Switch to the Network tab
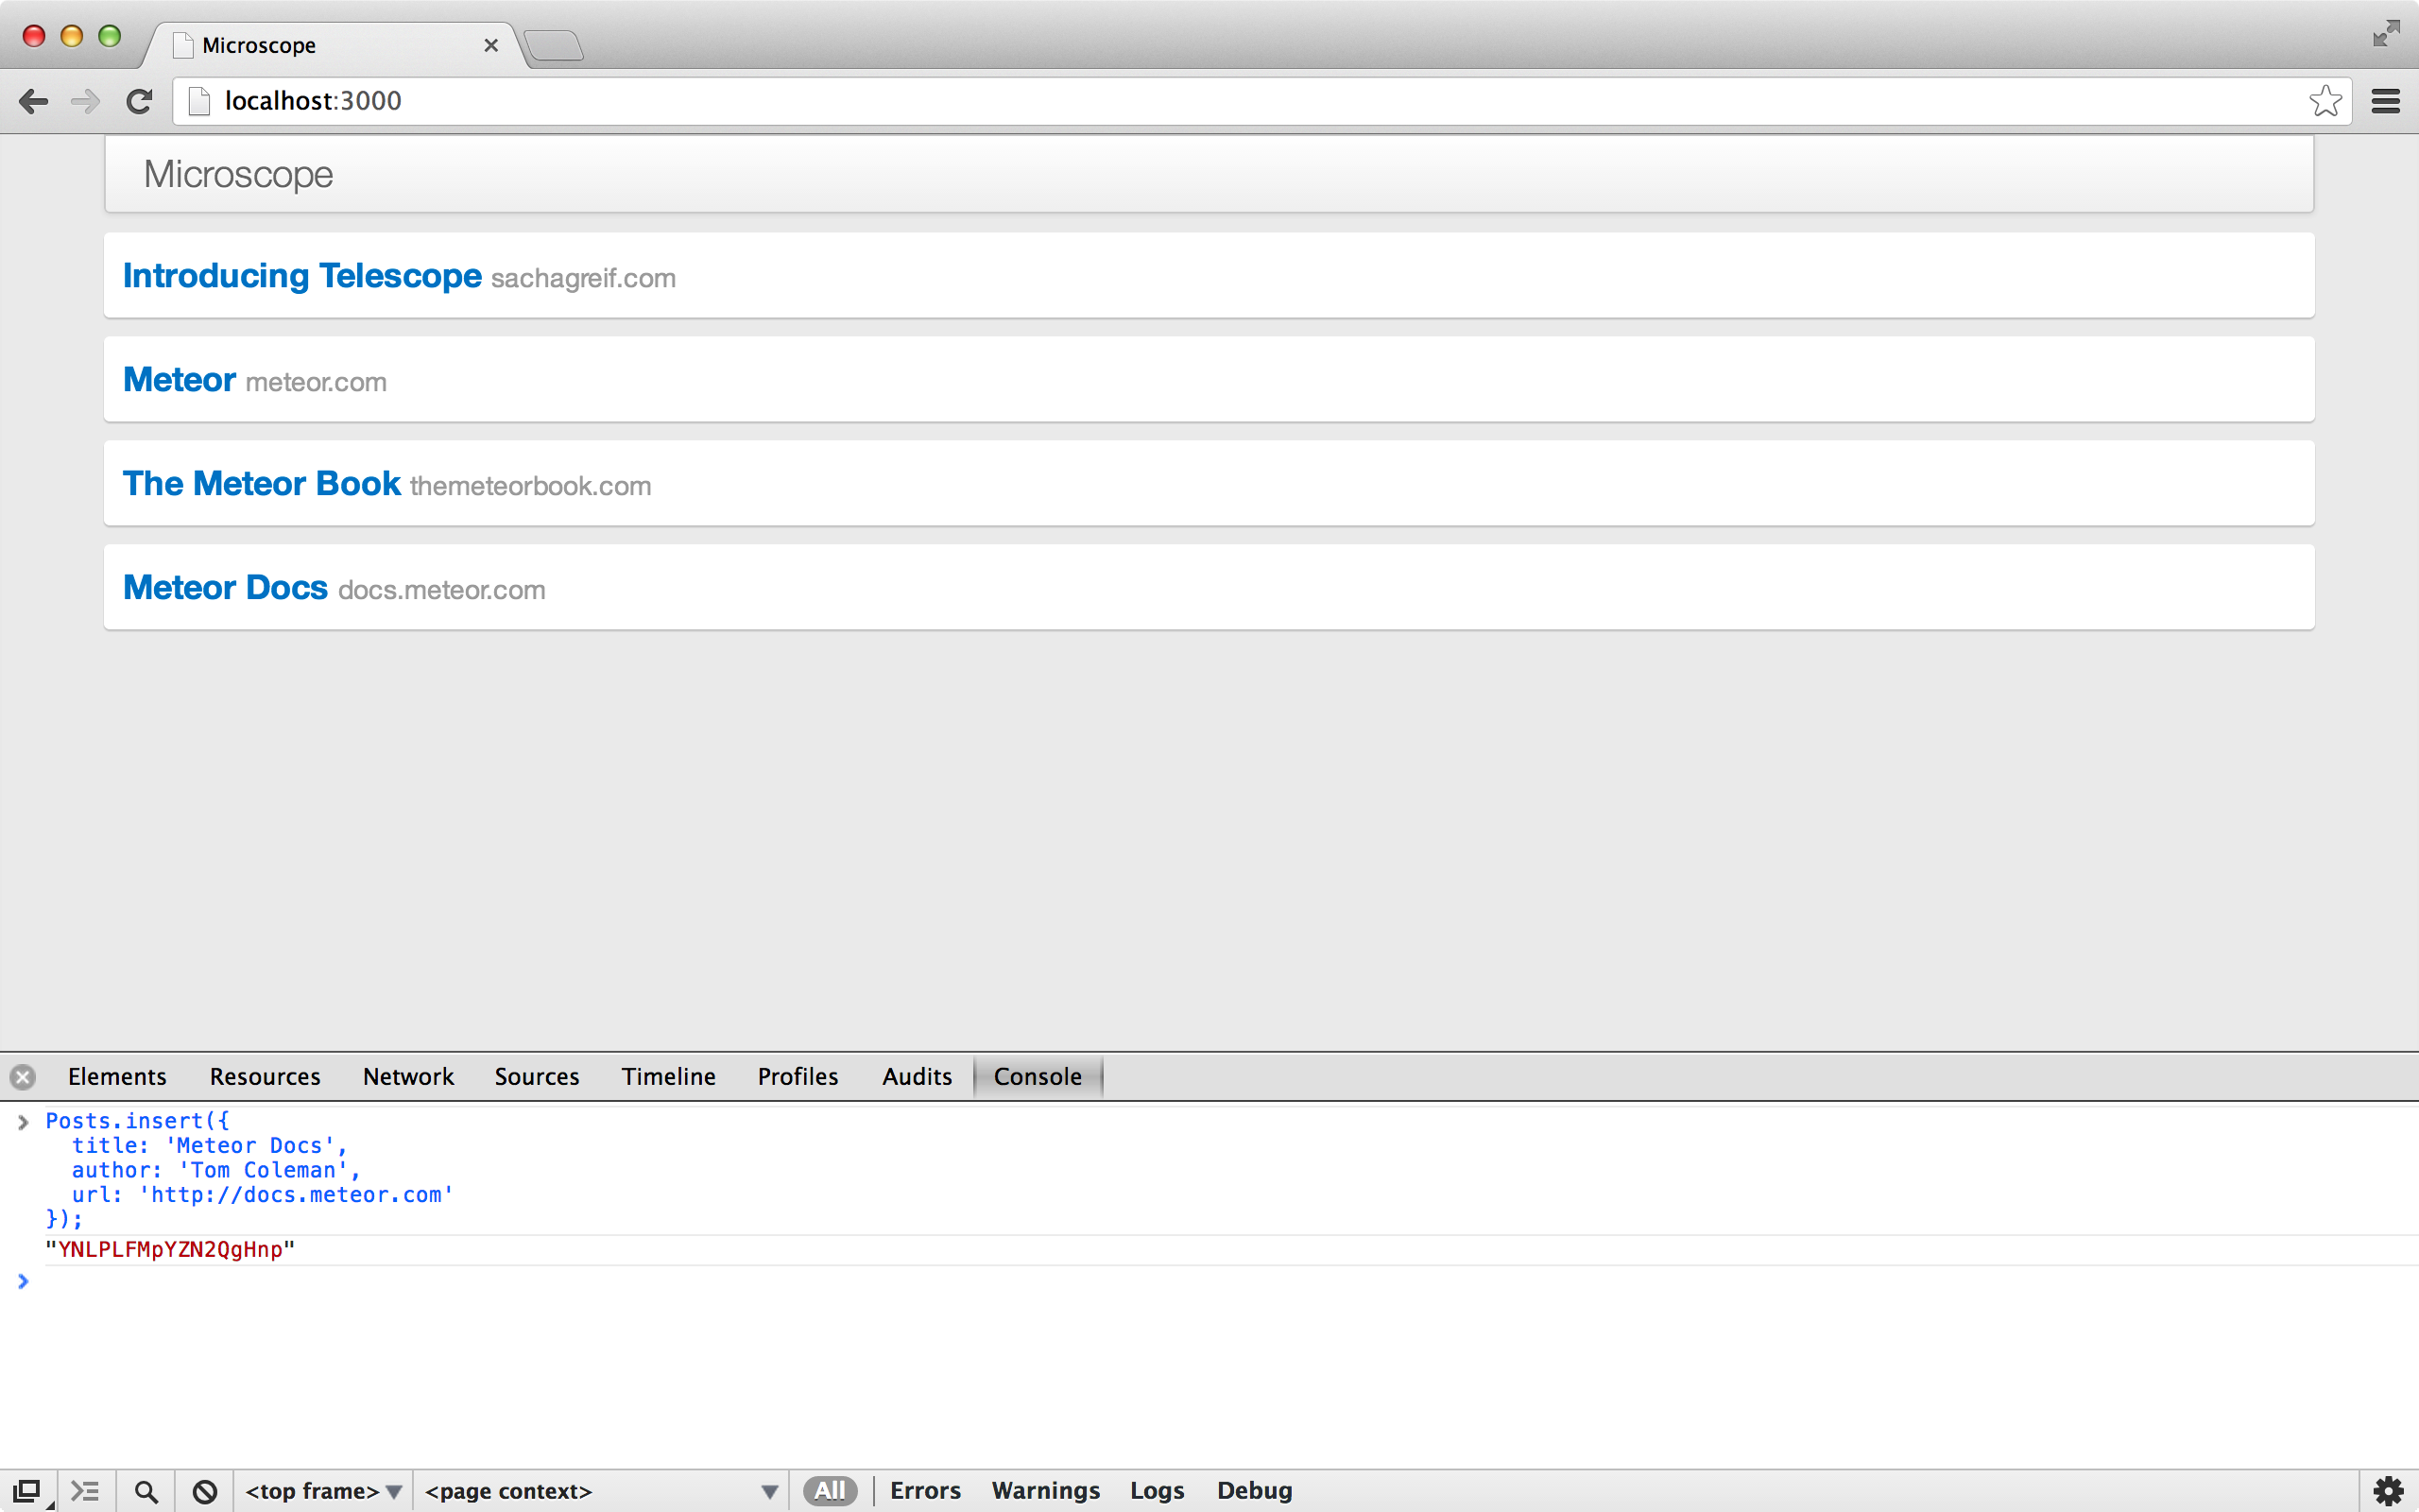This screenshot has width=2419, height=1512. pos(408,1077)
